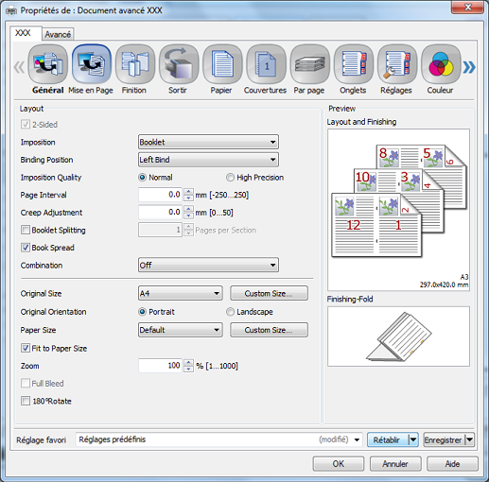The image size is (489, 482).
Task: Expand the Imposition dropdown
Action: (x=208, y=142)
